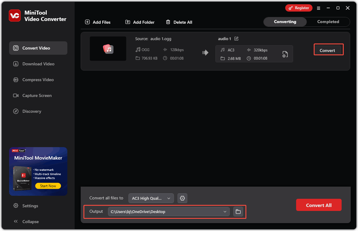Click the AC3 target format box

[254, 54]
